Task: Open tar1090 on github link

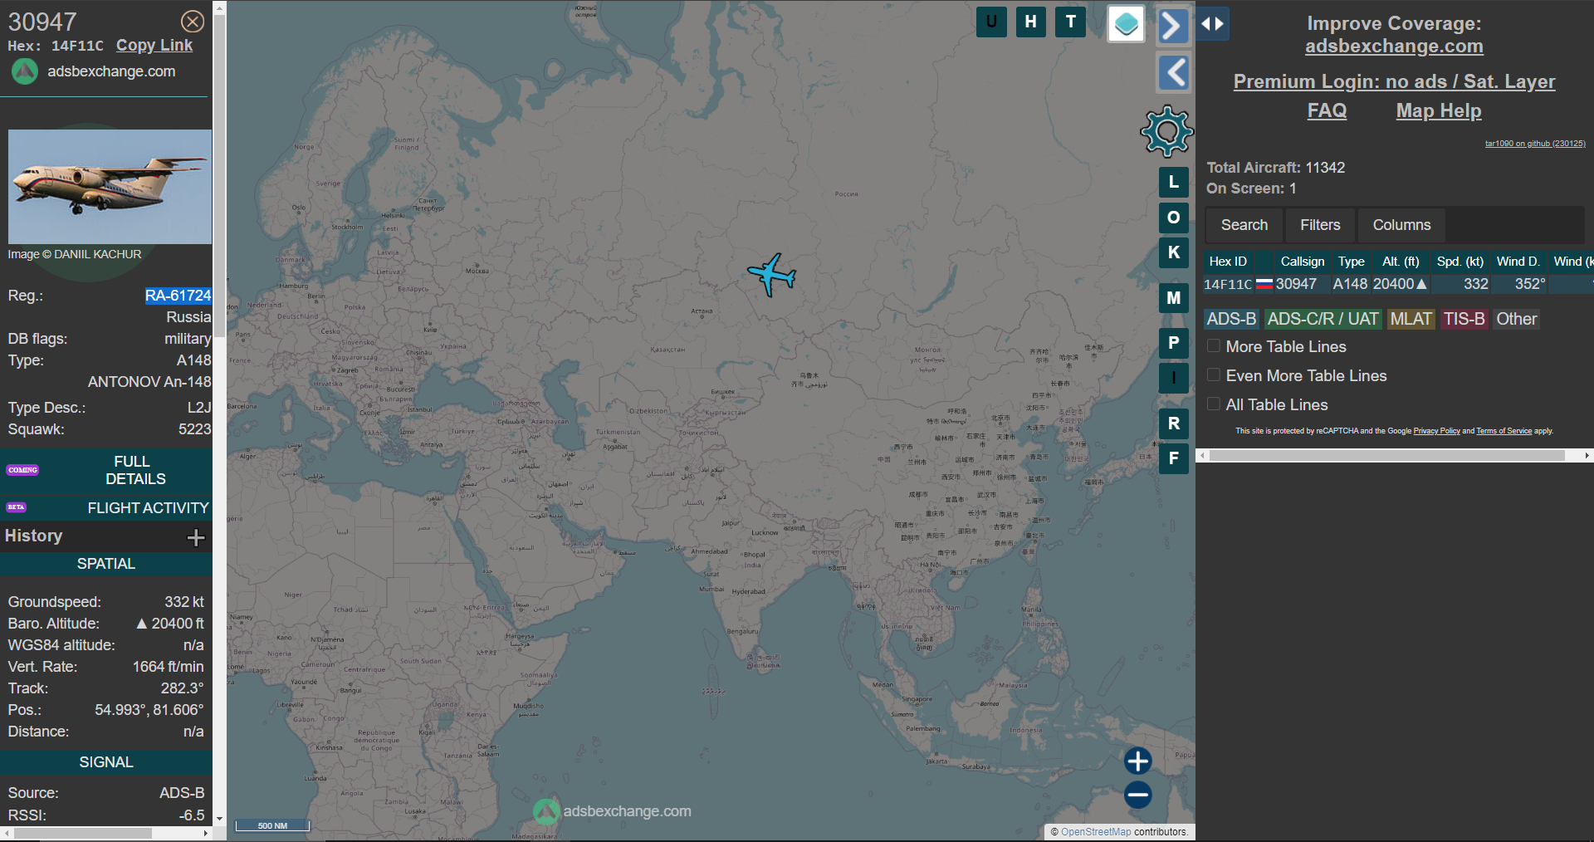Action: pos(1534,144)
